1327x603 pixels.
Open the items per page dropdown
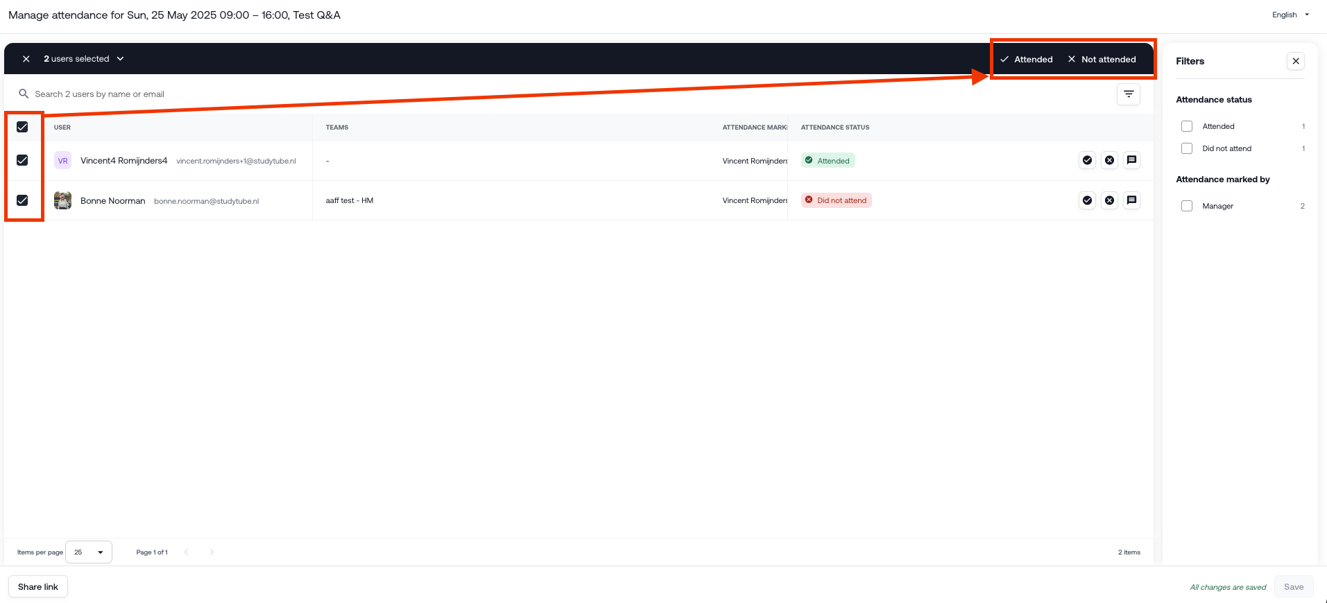pyautogui.click(x=89, y=552)
